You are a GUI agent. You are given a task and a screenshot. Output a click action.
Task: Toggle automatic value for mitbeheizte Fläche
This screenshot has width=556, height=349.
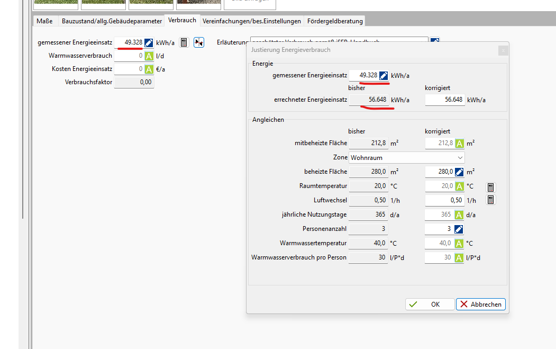click(x=459, y=144)
